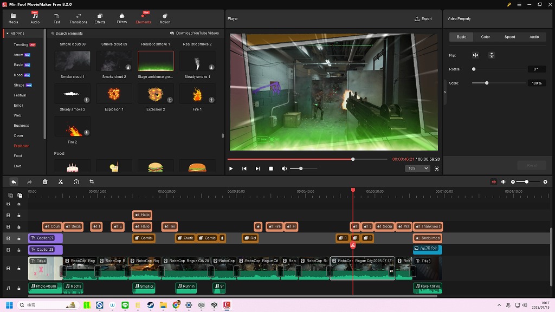Remove a track using the minus track icon
Screen dimensions: 555x312
point(20,195)
